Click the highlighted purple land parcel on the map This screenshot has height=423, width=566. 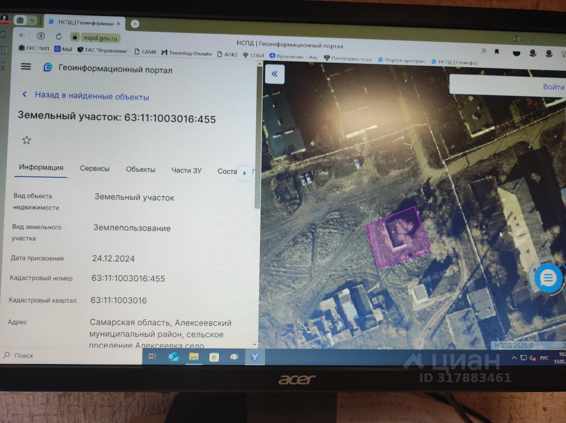coord(398,237)
